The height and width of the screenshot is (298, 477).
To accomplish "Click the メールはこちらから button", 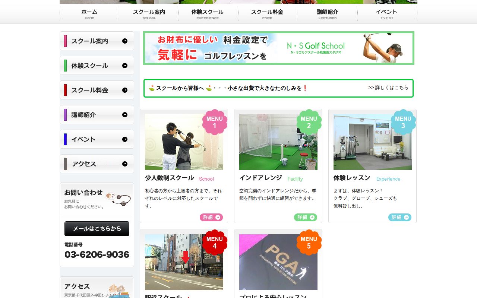I will 97,229.
